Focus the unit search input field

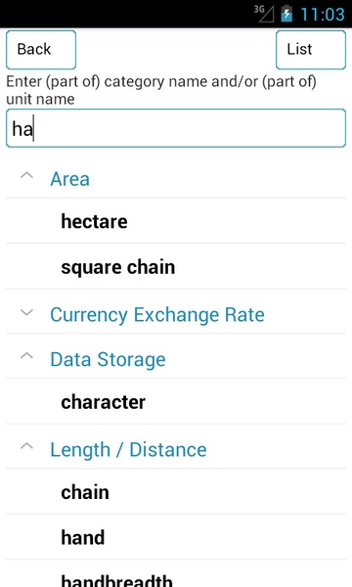click(176, 128)
